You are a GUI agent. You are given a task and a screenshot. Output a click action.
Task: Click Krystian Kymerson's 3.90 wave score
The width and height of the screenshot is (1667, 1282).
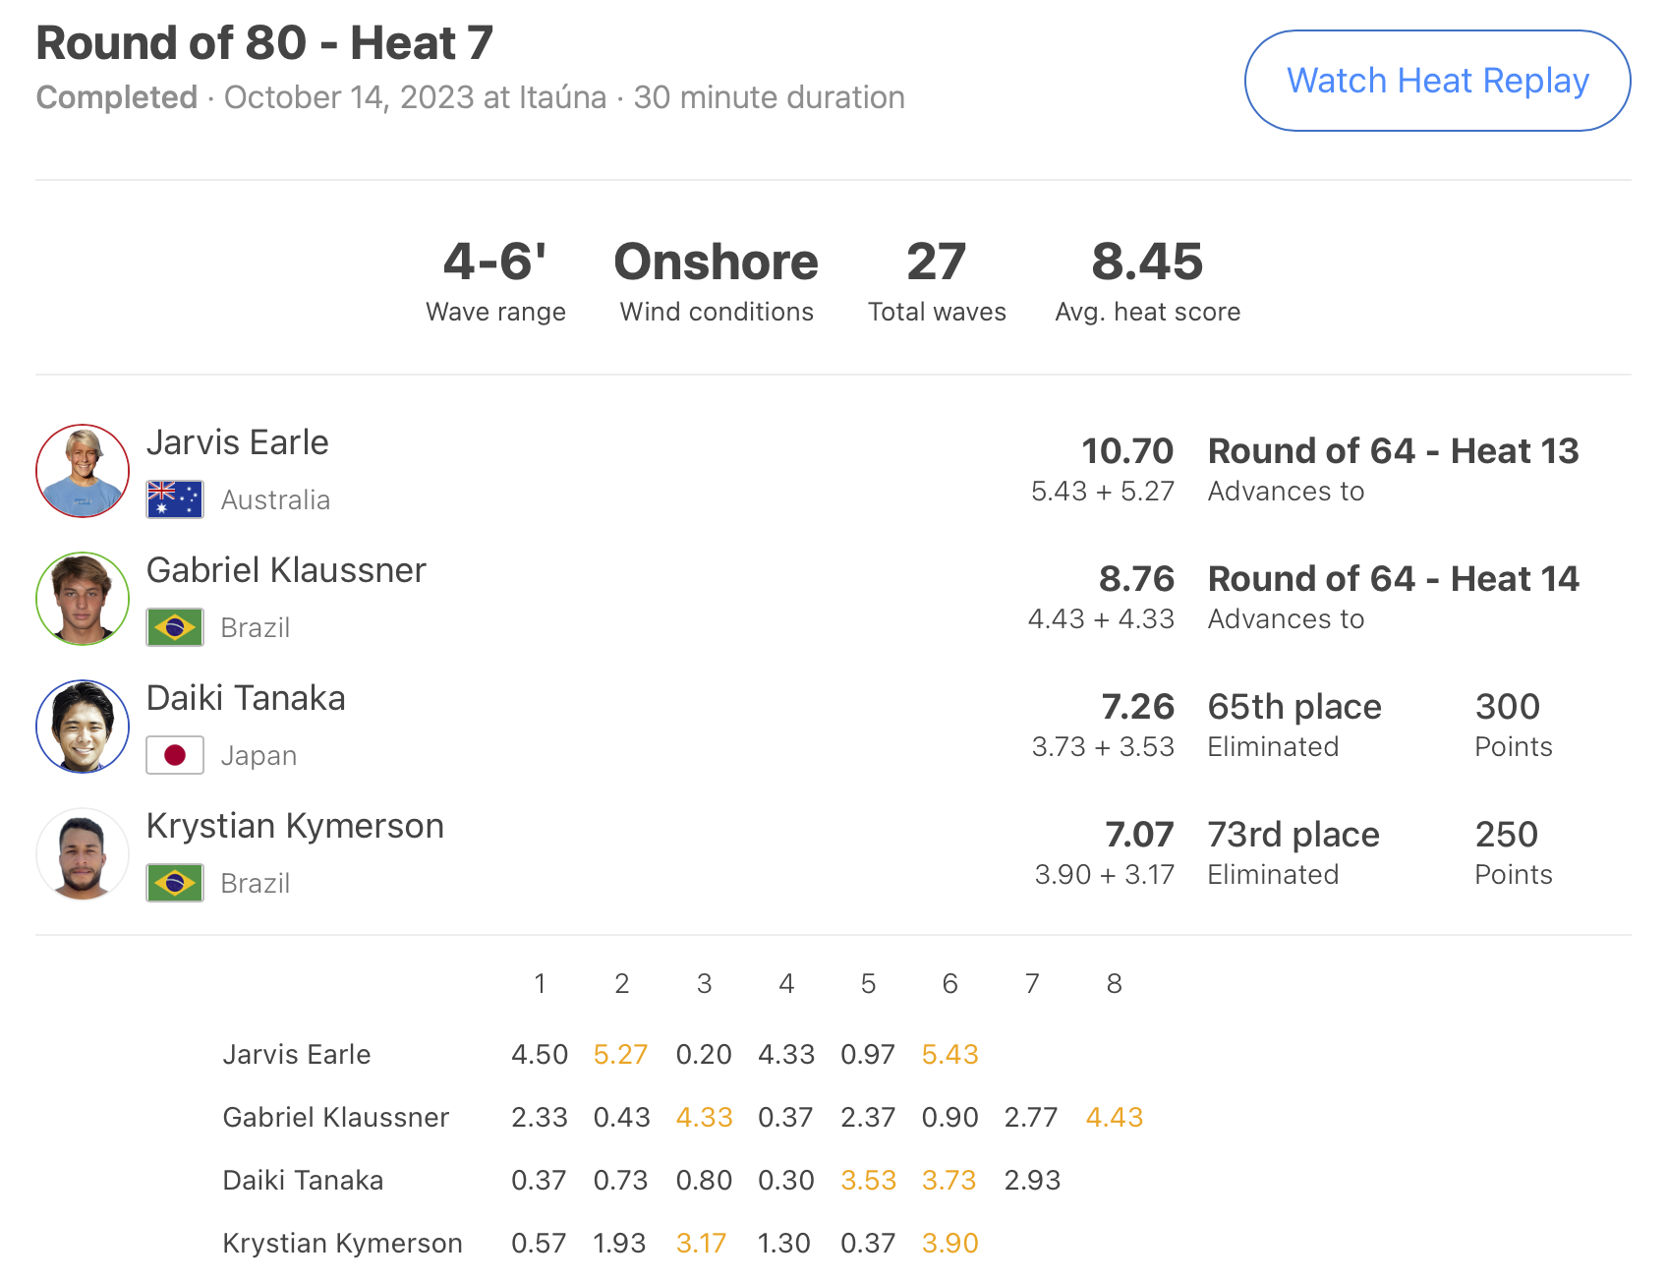(949, 1243)
